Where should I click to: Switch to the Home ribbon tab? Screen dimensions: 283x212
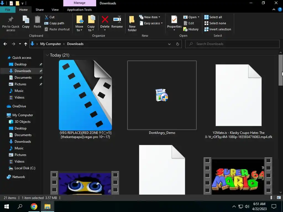pyautogui.click(x=23, y=10)
